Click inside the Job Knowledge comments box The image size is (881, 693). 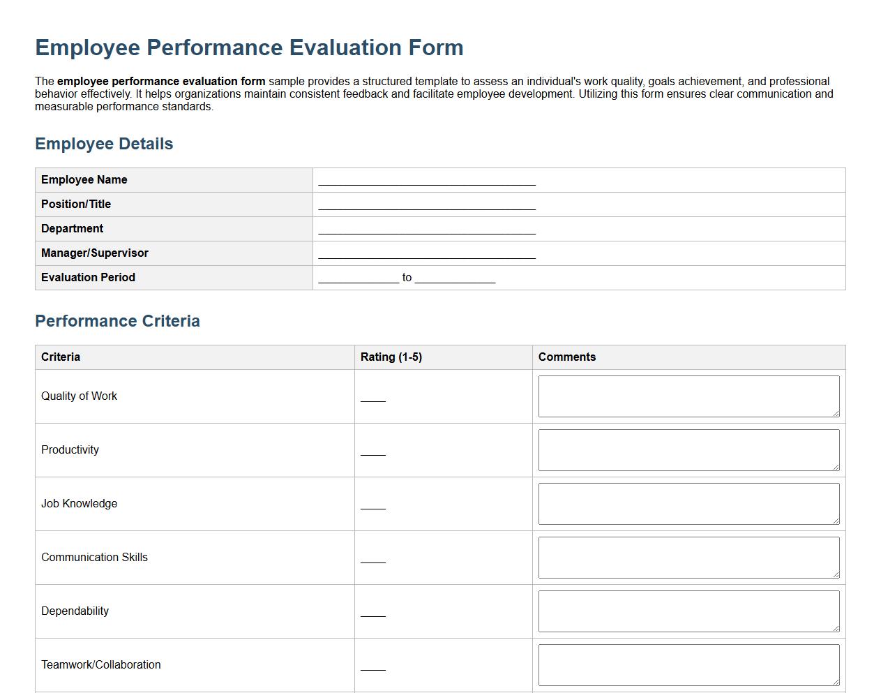pos(688,503)
